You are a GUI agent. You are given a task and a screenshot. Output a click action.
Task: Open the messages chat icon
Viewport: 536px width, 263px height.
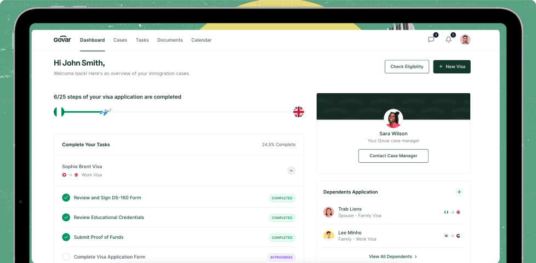[x=431, y=39]
